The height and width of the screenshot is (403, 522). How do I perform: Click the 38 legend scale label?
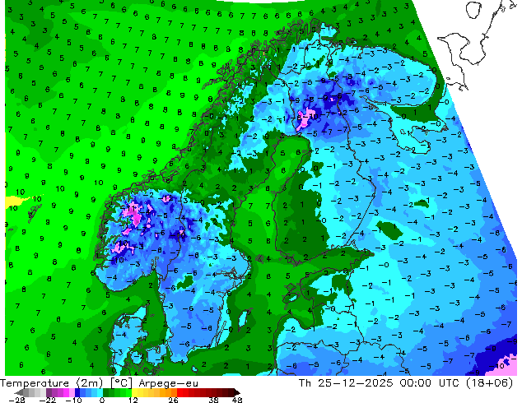(214, 400)
